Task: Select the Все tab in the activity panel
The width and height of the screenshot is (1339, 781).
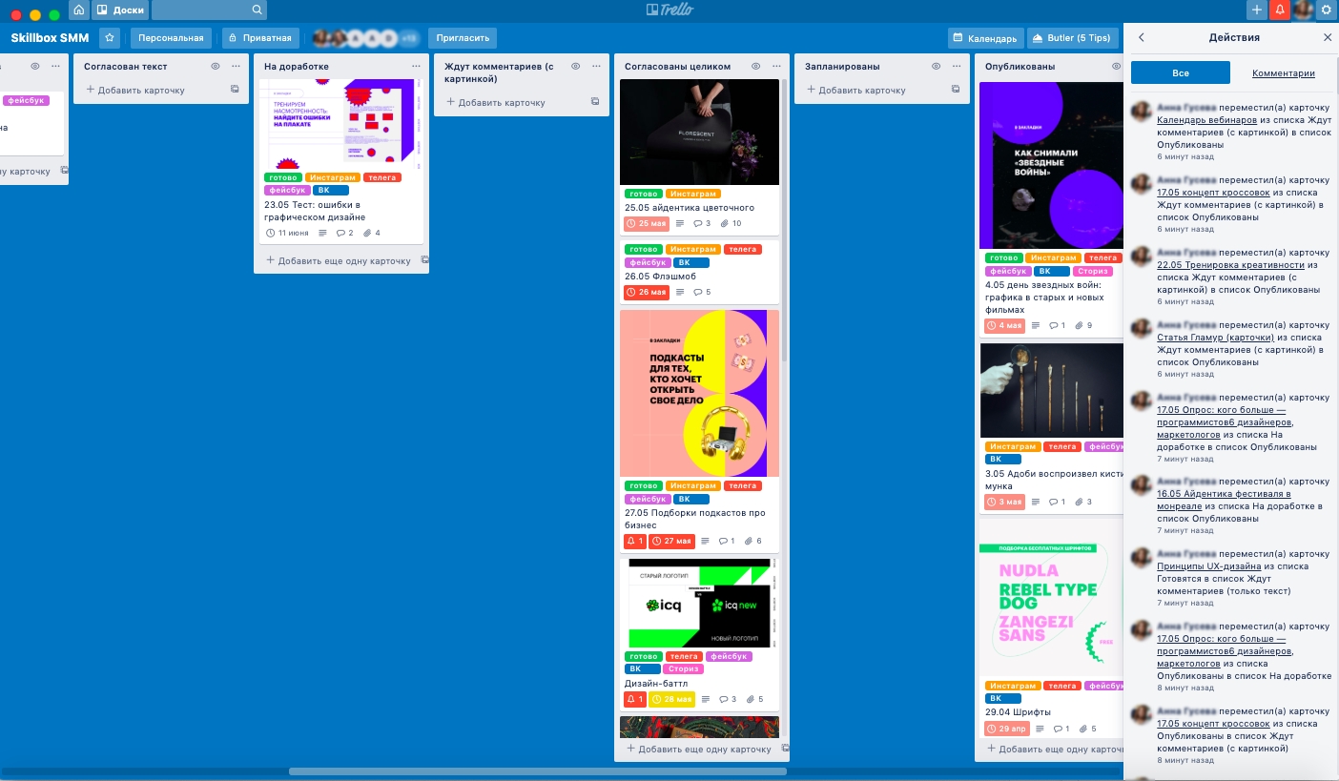Action: pos(1181,72)
